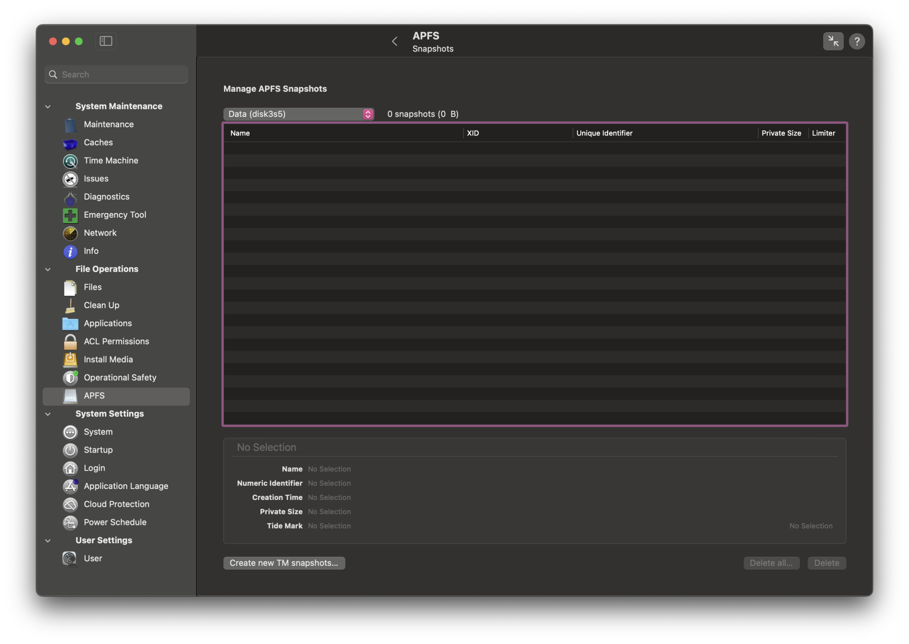The width and height of the screenshot is (909, 644).
Task: Click the Cloud Protection icon
Action: point(70,504)
